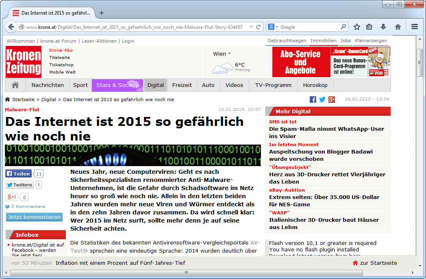Click the Twitter bird icon near date
Screen dimensions: 426x279
(322, 99)
